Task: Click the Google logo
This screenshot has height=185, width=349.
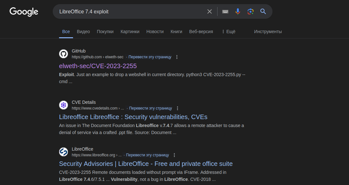Action: (24, 12)
